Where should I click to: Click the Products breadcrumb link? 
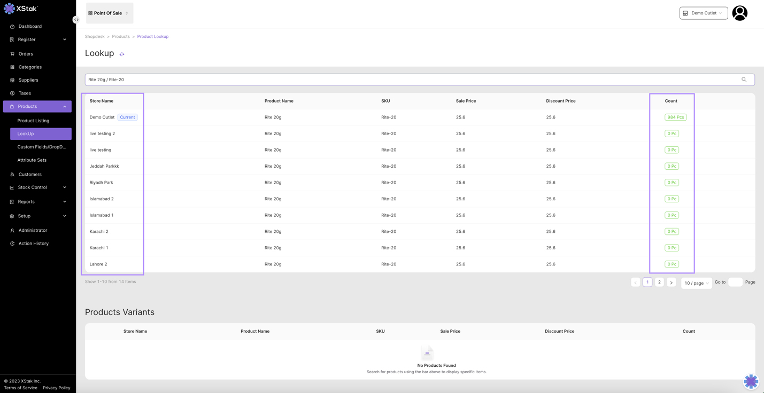pos(121,37)
